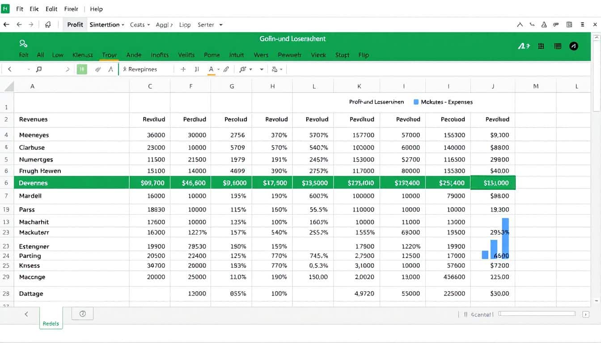Switch to the Klenusr ribbon tab

point(83,55)
